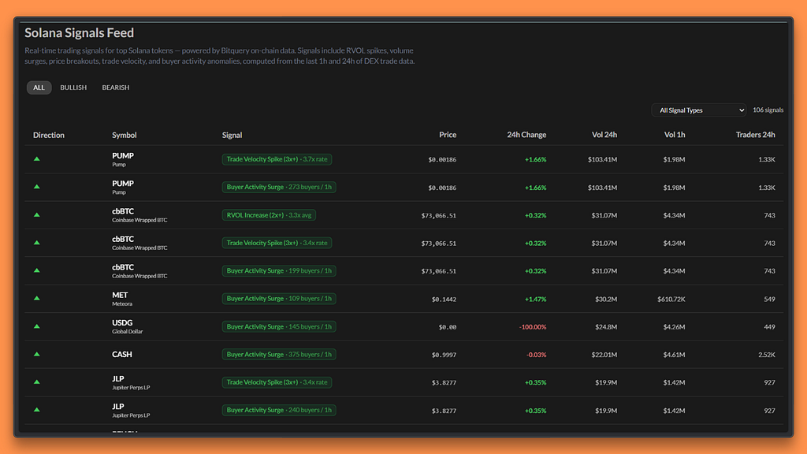807x454 pixels.
Task: Open the USDG Global Dollar symbol
Action: click(x=127, y=326)
